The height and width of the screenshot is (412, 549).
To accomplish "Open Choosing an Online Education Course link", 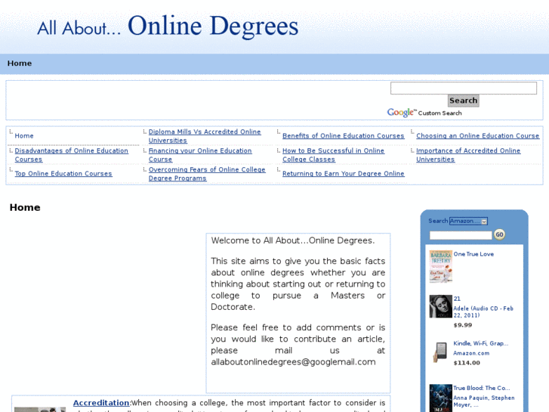I will click(477, 136).
